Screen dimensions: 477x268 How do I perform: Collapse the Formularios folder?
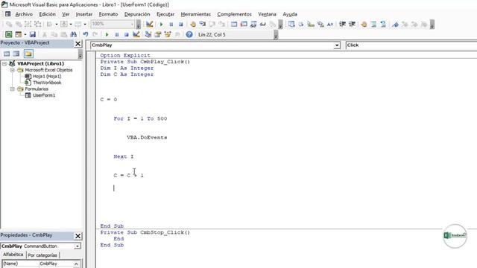(x=13, y=89)
